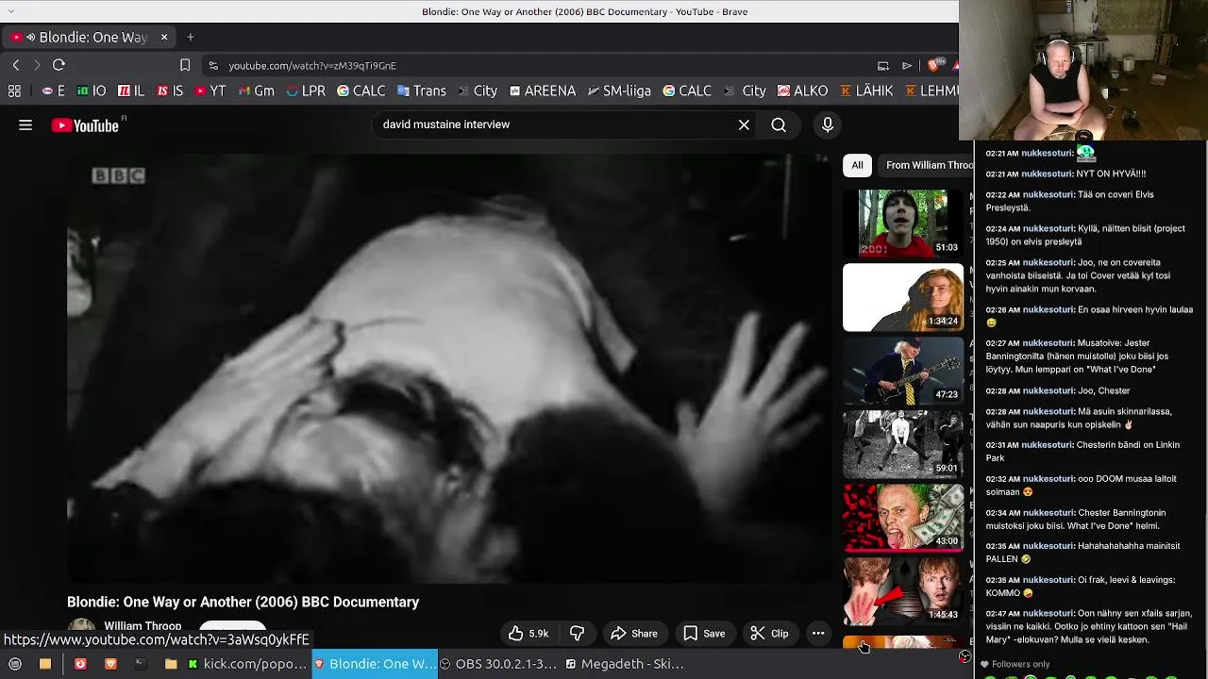Save the video to a playlist

tap(704, 634)
